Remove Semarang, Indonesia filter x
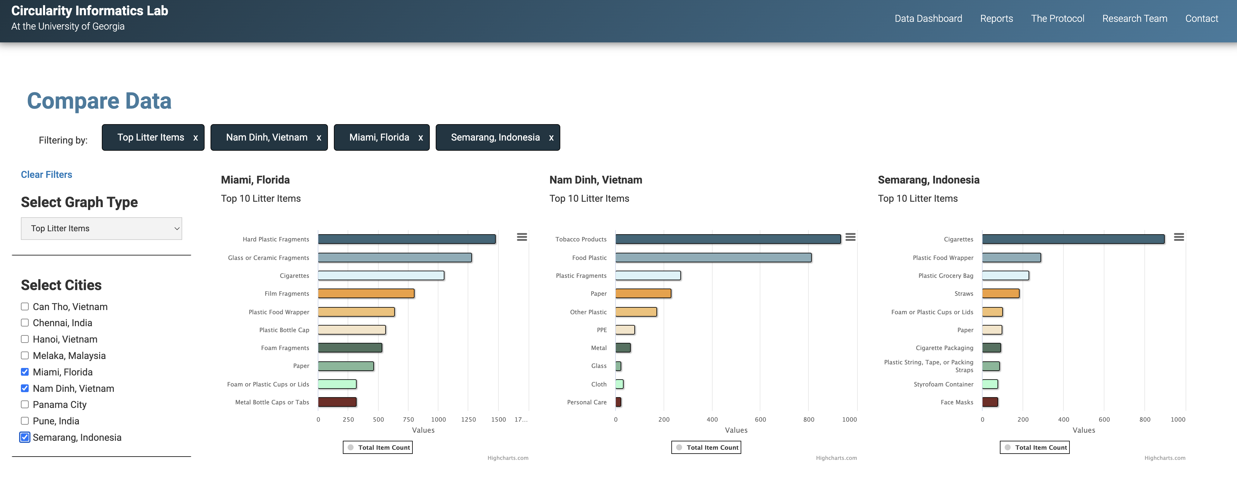 click(551, 138)
